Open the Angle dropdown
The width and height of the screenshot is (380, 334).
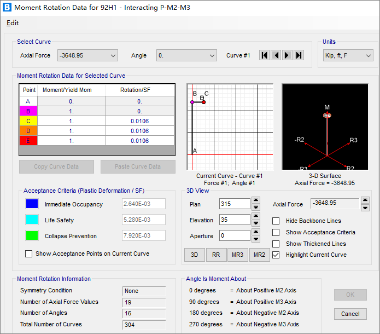click(x=186, y=55)
